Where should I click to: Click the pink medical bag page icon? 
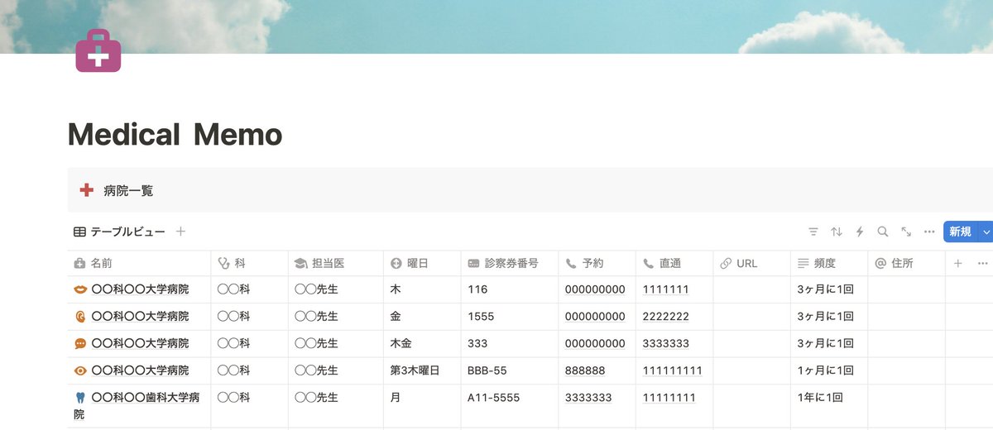[98, 50]
